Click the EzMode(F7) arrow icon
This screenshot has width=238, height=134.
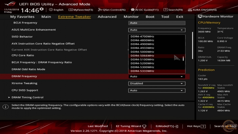pos(176,126)
